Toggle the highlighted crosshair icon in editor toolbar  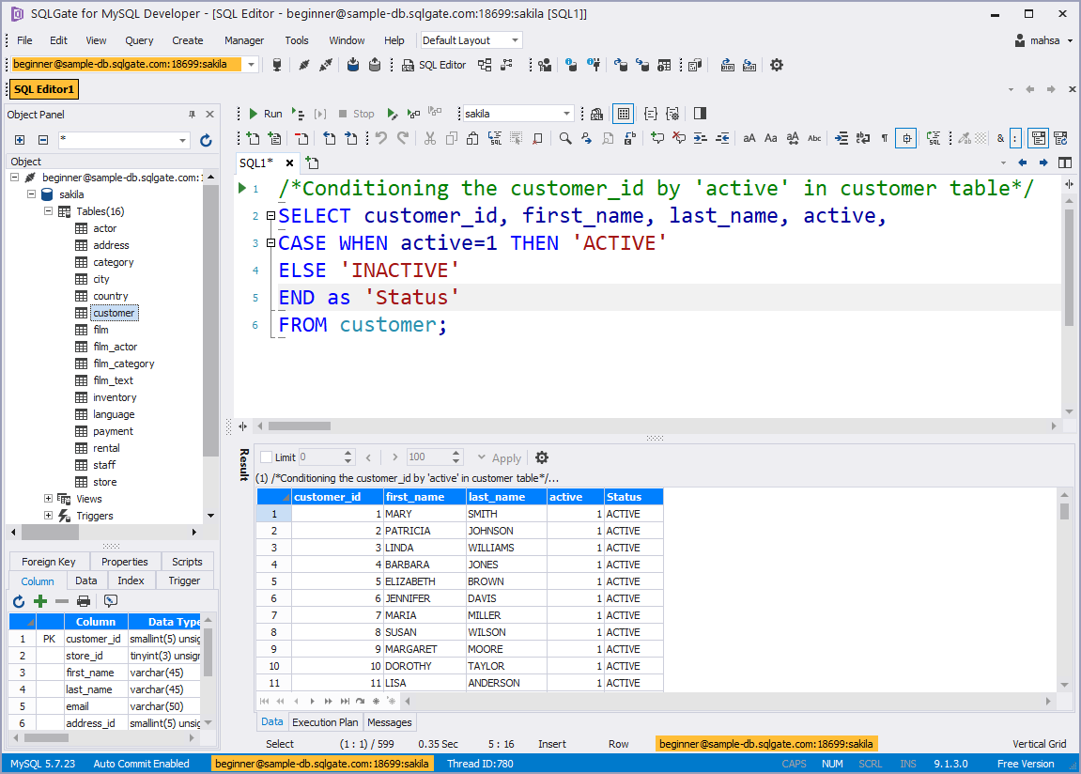click(x=906, y=138)
